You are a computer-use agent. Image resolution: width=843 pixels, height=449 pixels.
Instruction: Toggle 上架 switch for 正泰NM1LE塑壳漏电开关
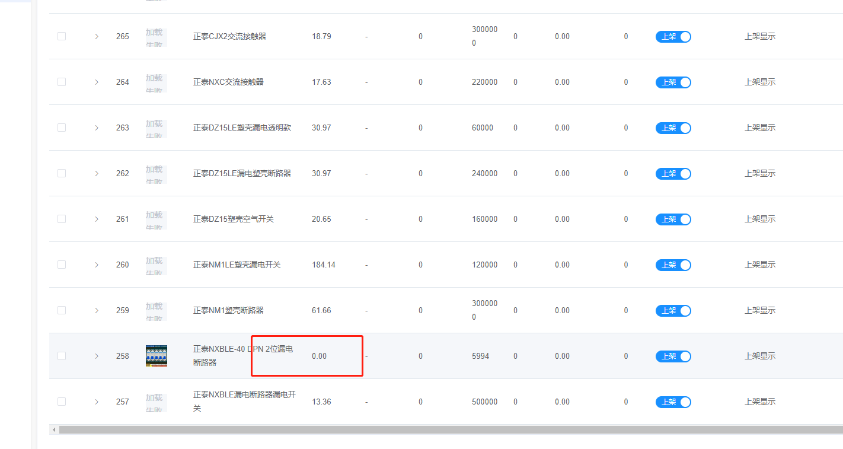point(673,265)
